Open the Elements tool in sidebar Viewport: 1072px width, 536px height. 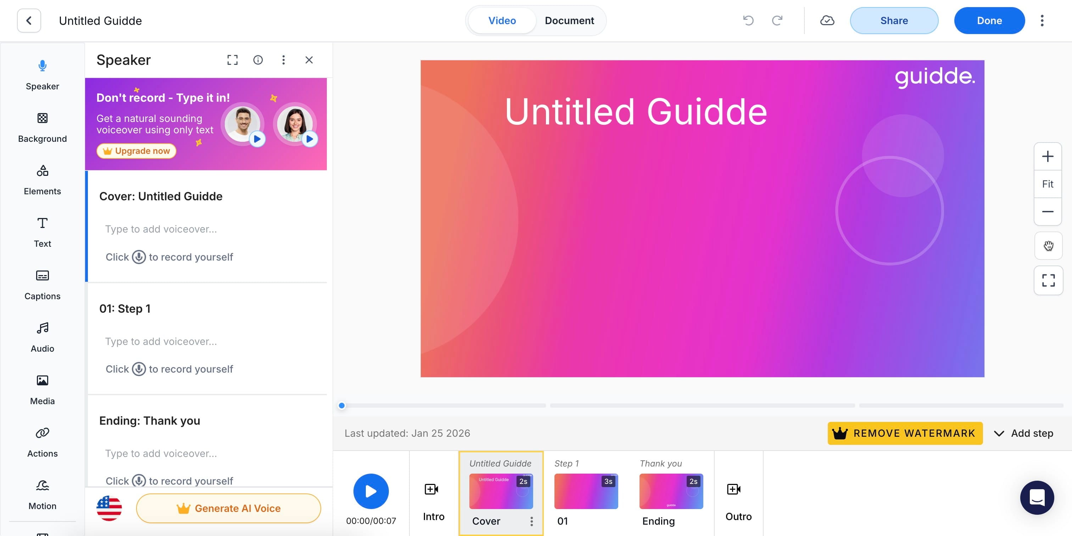42,179
